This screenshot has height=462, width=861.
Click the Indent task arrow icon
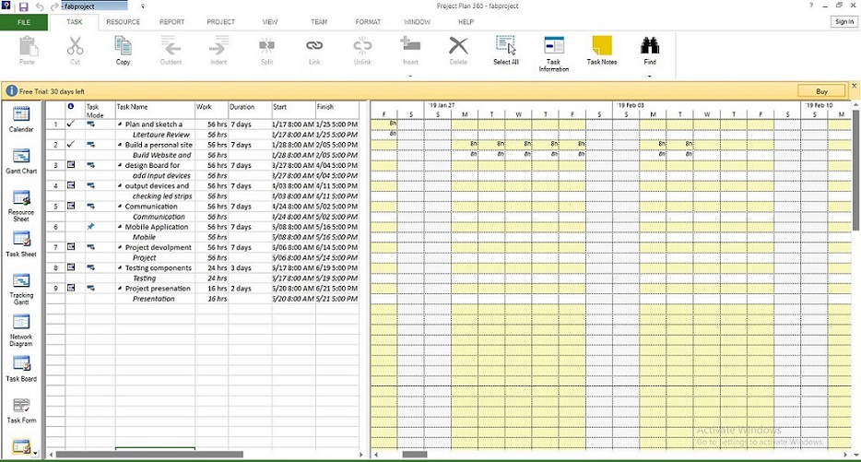pyautogui.click(x=218, y=45)
